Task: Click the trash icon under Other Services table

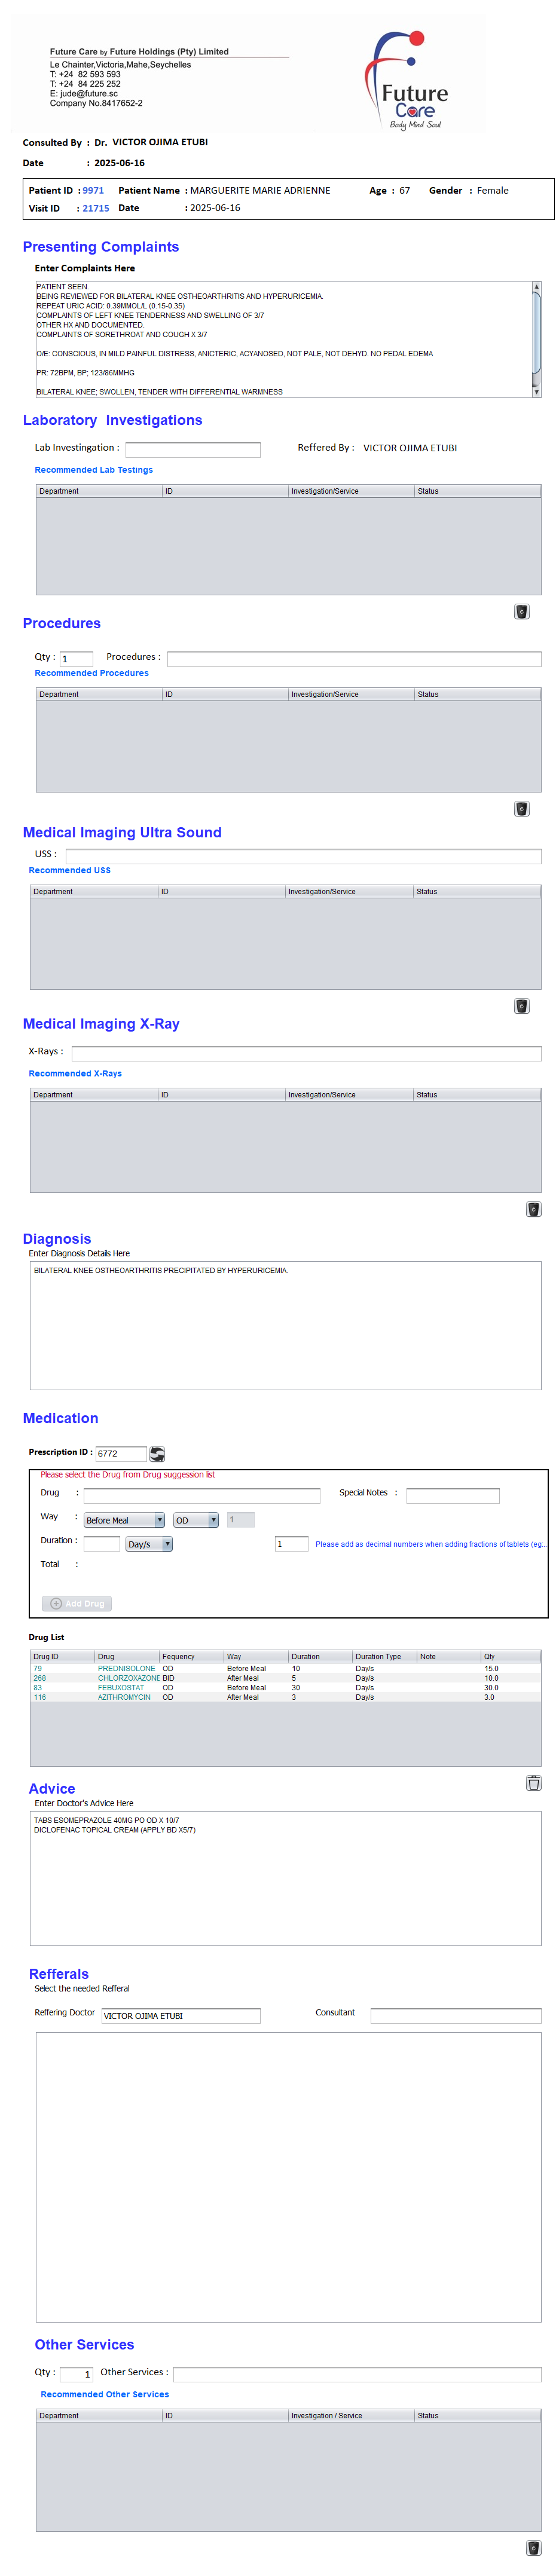Action: click(533, 2548)
